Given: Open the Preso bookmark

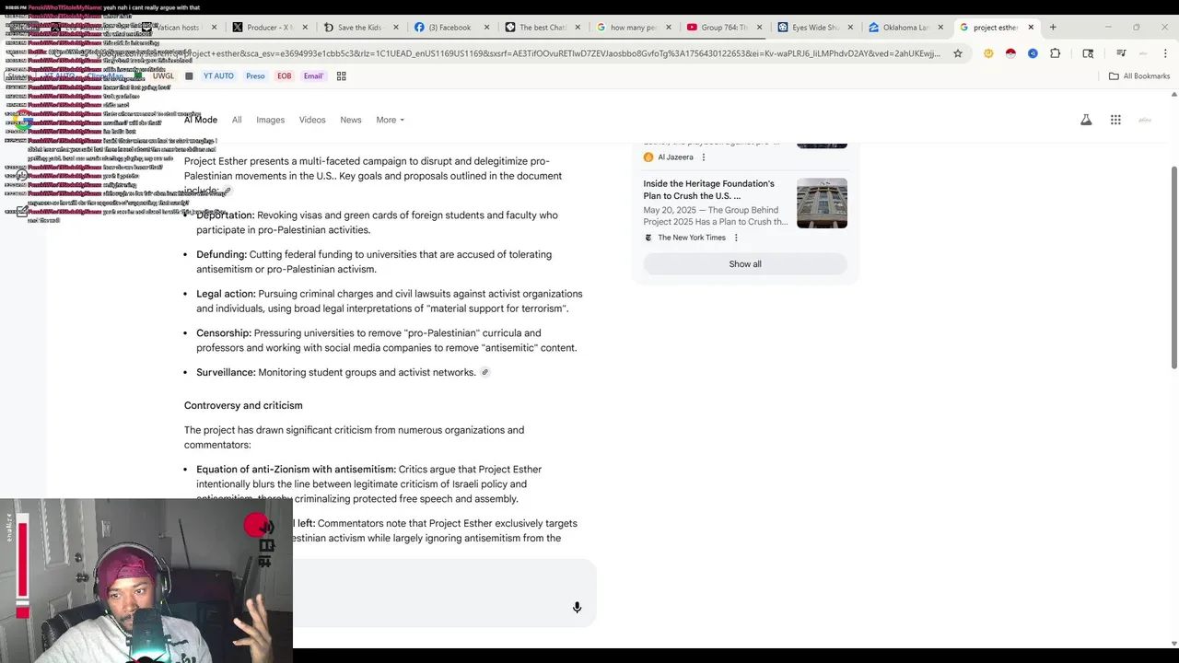Looking at the screenshot, I should [x=255, y=76].
